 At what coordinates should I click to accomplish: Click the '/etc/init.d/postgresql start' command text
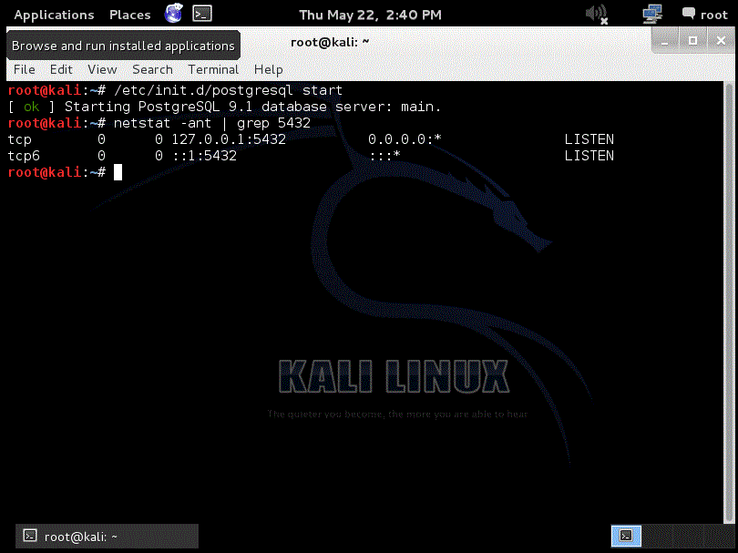[x=229, y=90]
